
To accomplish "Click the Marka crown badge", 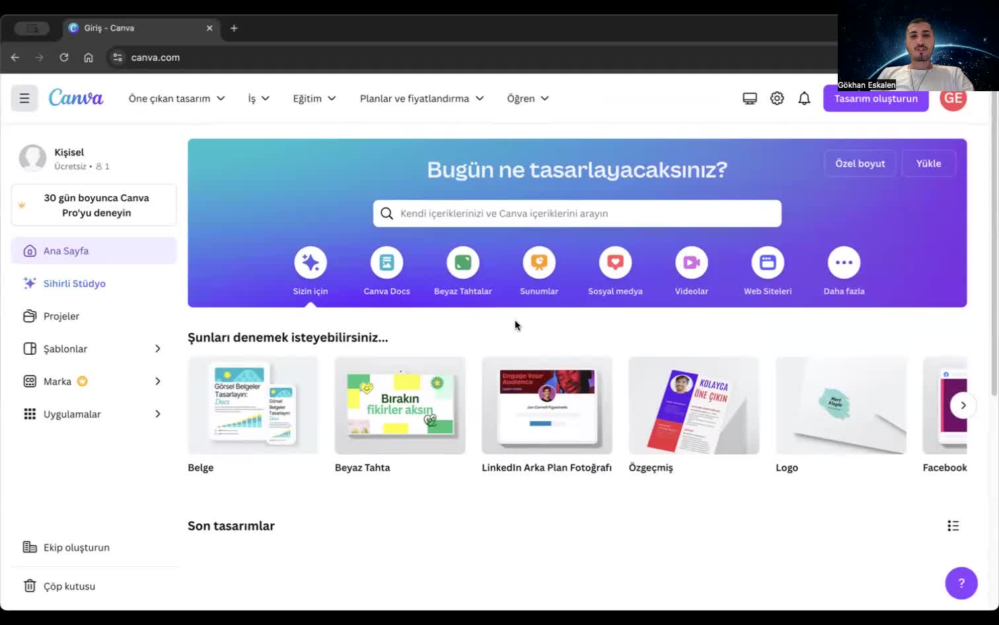I will (82, 381).
